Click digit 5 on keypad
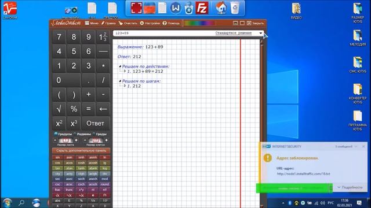 [x=74, y=51]
